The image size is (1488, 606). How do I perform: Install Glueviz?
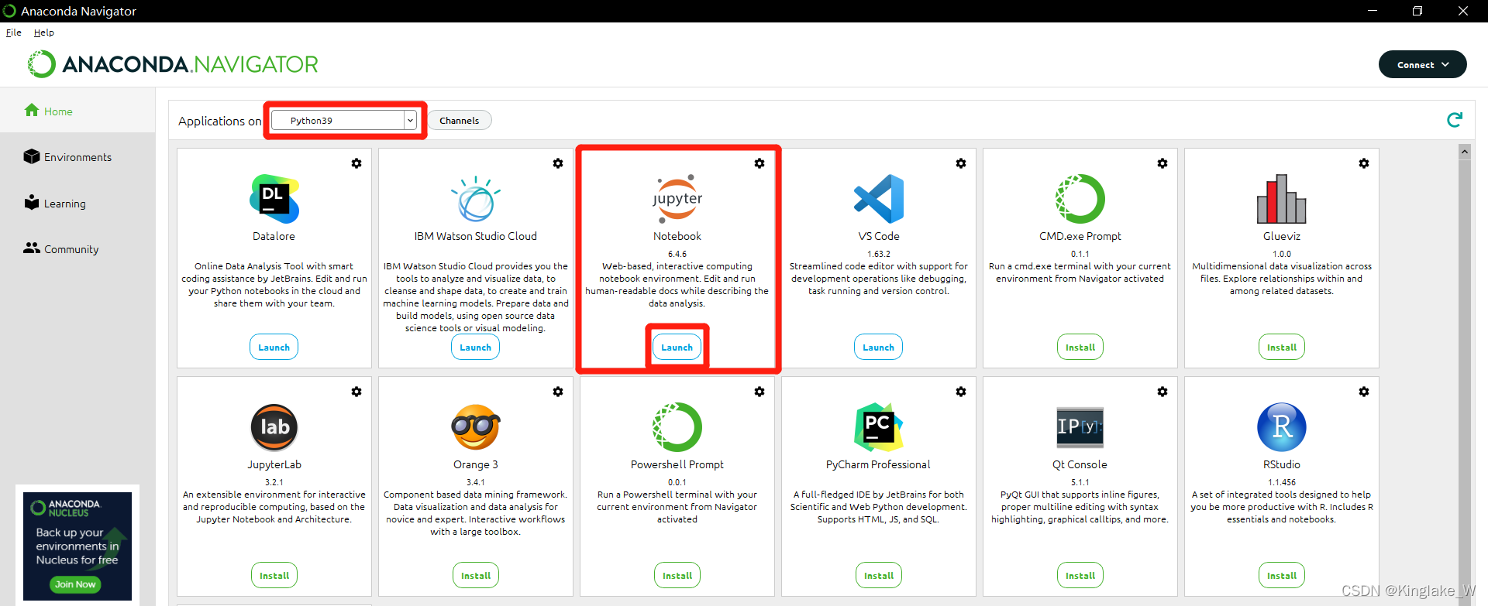coord(1282,348)
